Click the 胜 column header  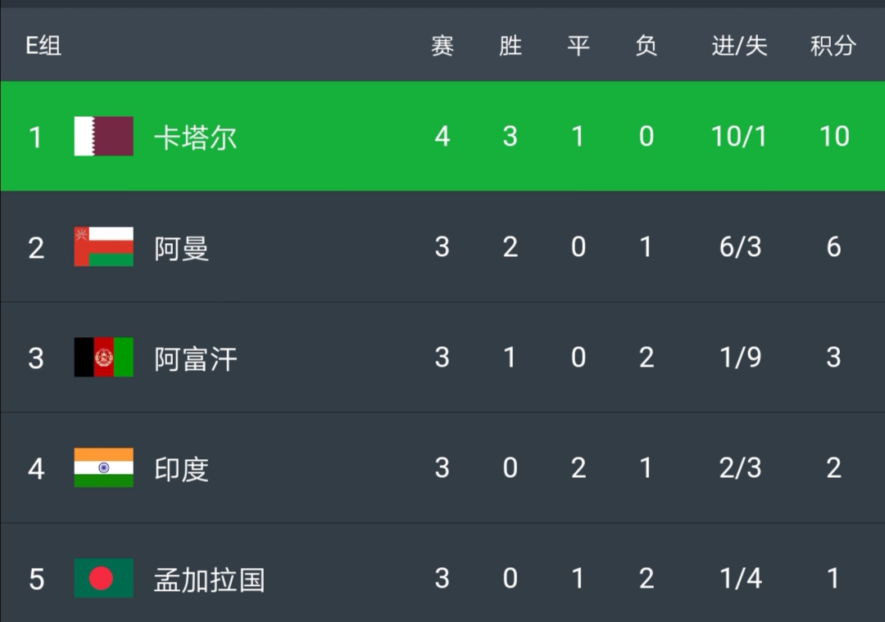[x=510, y=46]
